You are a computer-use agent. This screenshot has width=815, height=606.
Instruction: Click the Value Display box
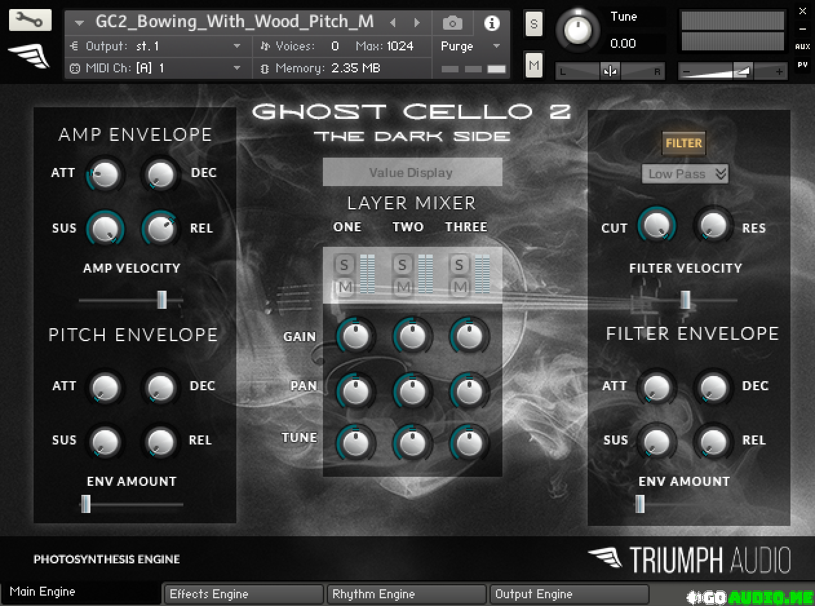pyautogui.click(x=413, y=172)
